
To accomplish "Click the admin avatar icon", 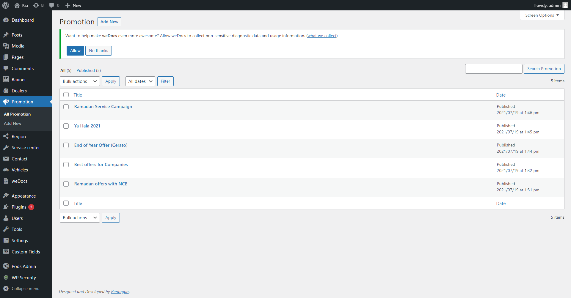I will pyautogui.click(x=565, y=5).
